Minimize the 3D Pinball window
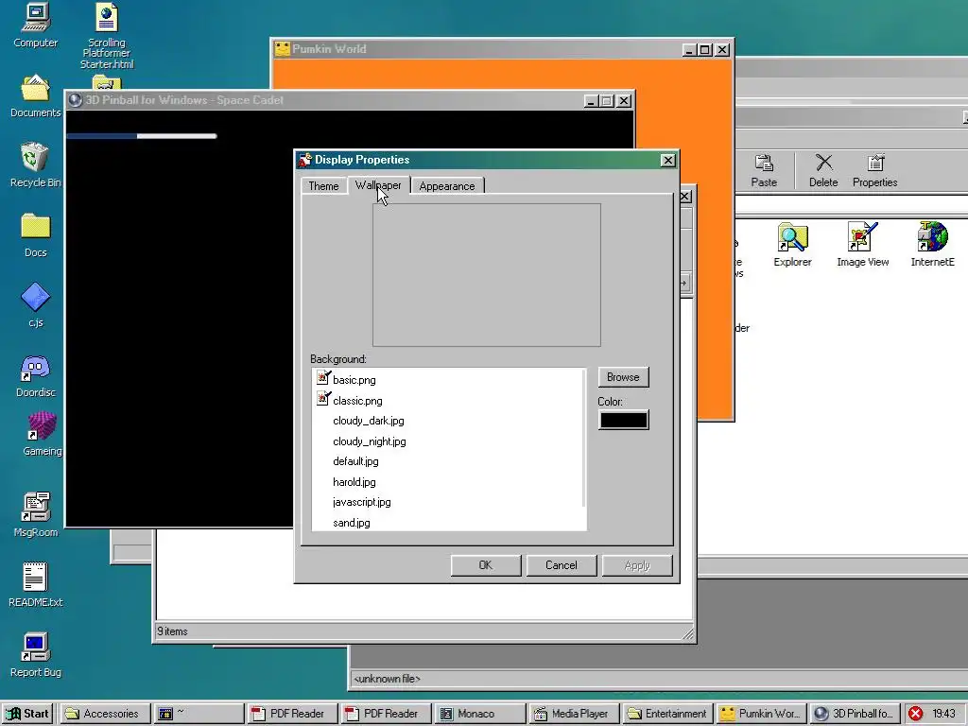Viewport: 968px width, 726px height. 591,100
